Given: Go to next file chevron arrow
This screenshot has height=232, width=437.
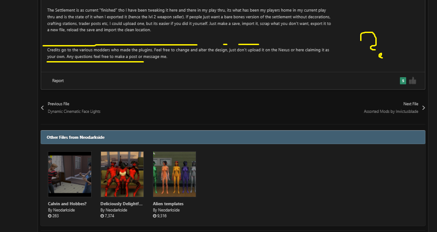Looking at the screenshot, I should pos(423,108).
